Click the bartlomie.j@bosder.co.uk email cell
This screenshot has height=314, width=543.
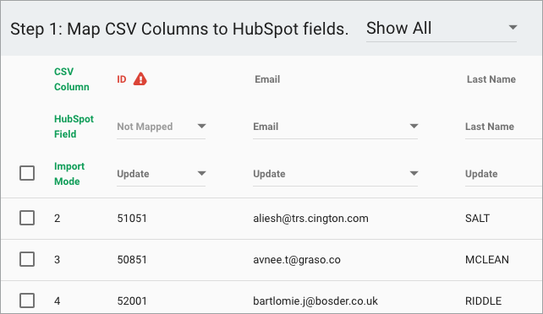(315, 300)
